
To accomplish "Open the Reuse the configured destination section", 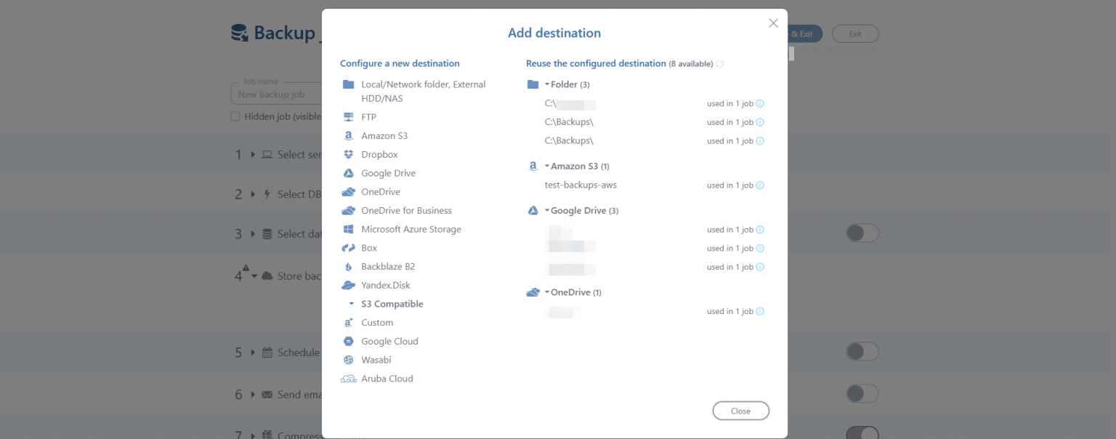I will [x=595, y=63].
